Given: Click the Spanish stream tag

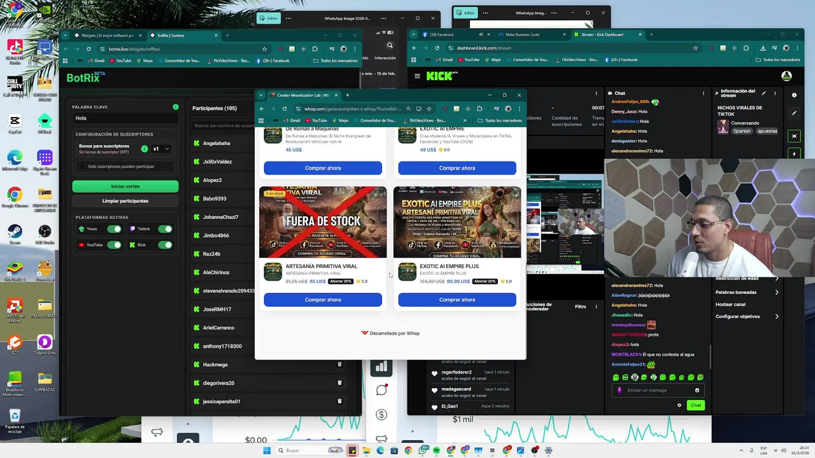Looking at the screenshot, I should pos(742,131).
